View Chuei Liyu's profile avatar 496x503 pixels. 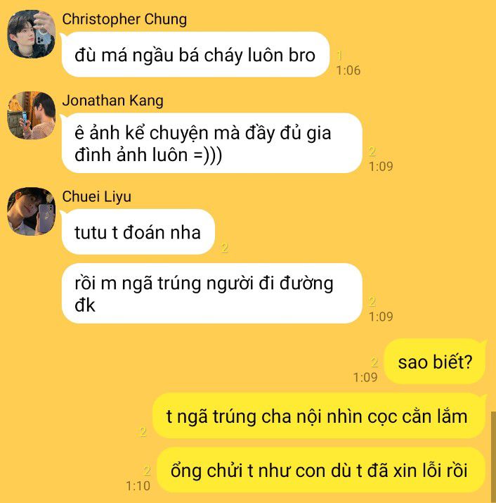pos(31,212)
